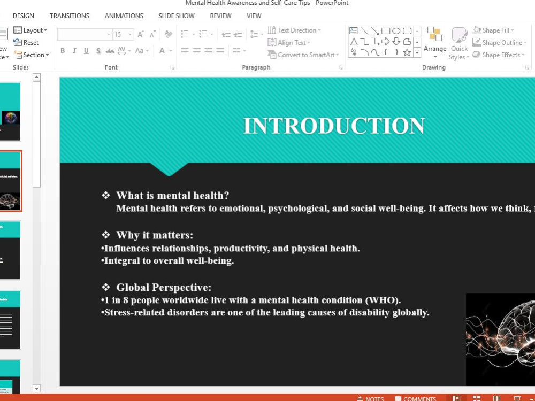
Task: Click the Strikethrough icon
Action: click(x=98, y=51)
